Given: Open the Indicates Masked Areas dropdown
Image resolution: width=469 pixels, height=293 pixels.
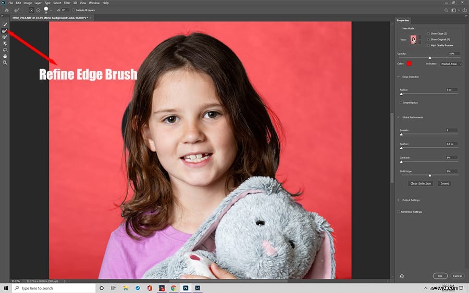Looking at the screenshot, I should [451, 64].
